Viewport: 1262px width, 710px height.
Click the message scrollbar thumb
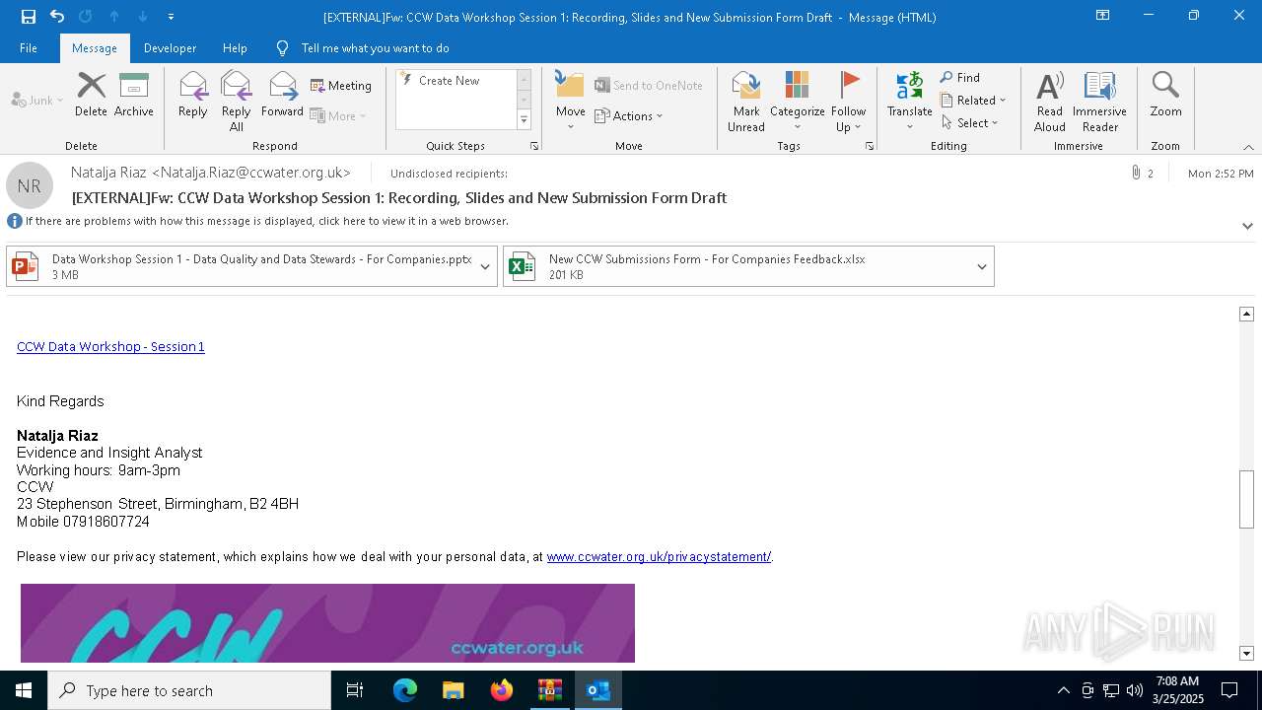(x=1246, y=500)
